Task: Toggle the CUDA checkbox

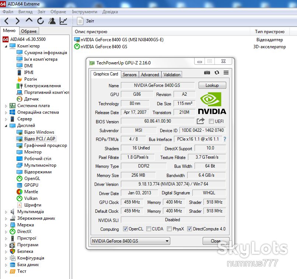Action: pos(149,229)
